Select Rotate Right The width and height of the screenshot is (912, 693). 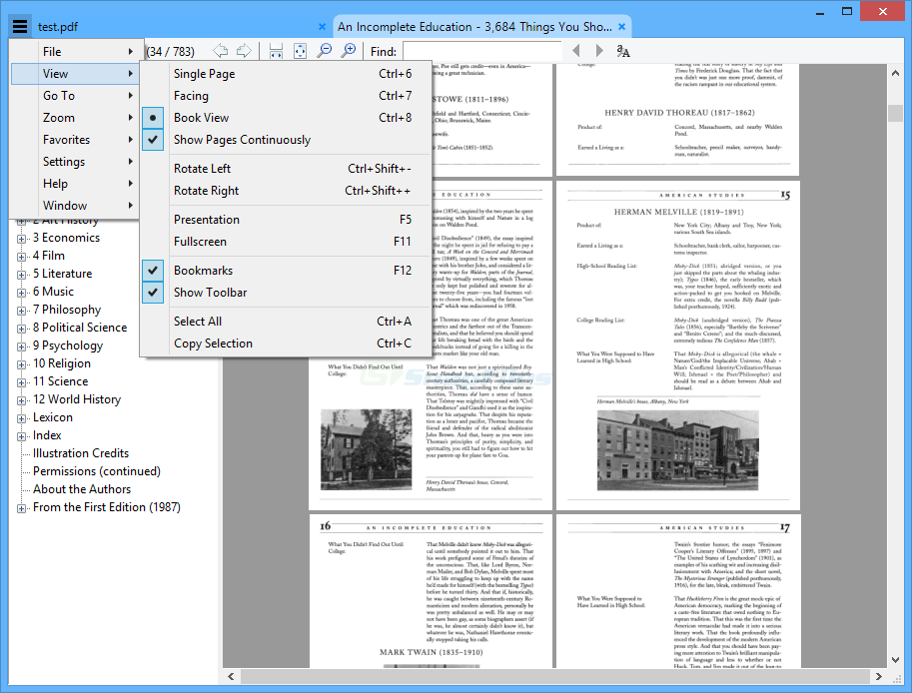[286, 191]
